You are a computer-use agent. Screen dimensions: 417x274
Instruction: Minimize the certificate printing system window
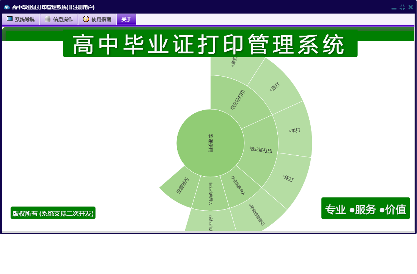coord(394,8)
